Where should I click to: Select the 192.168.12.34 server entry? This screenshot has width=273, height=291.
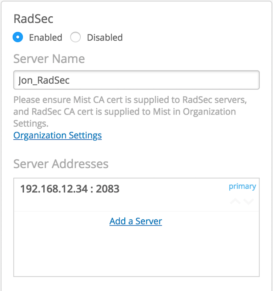(x=55, y=189)
